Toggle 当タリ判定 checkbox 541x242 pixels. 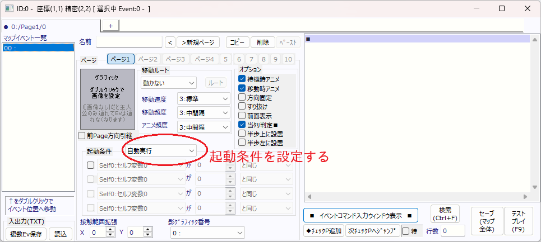(242, 124)
